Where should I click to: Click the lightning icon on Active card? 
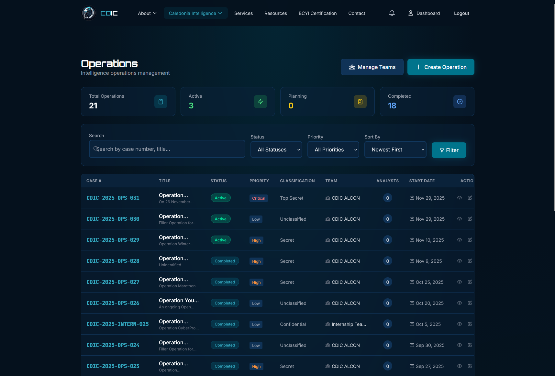tap(261, 101)
